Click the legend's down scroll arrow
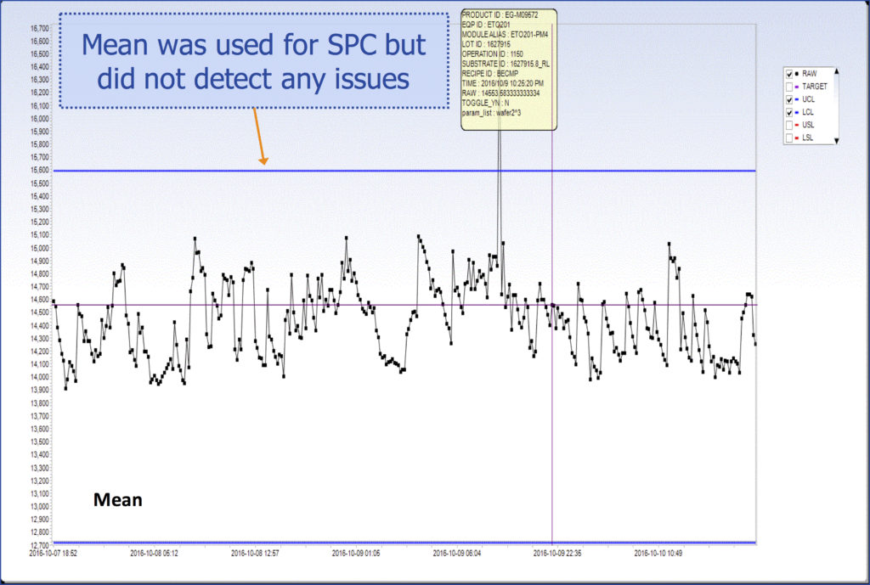The width and height of the screenshot is (870, 585). (839, 140)
